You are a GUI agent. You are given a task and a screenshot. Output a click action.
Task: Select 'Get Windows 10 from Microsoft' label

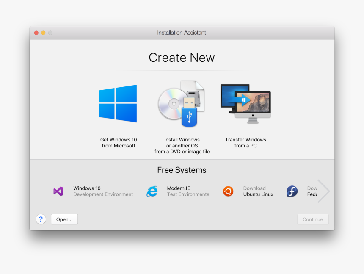[119, 143]
